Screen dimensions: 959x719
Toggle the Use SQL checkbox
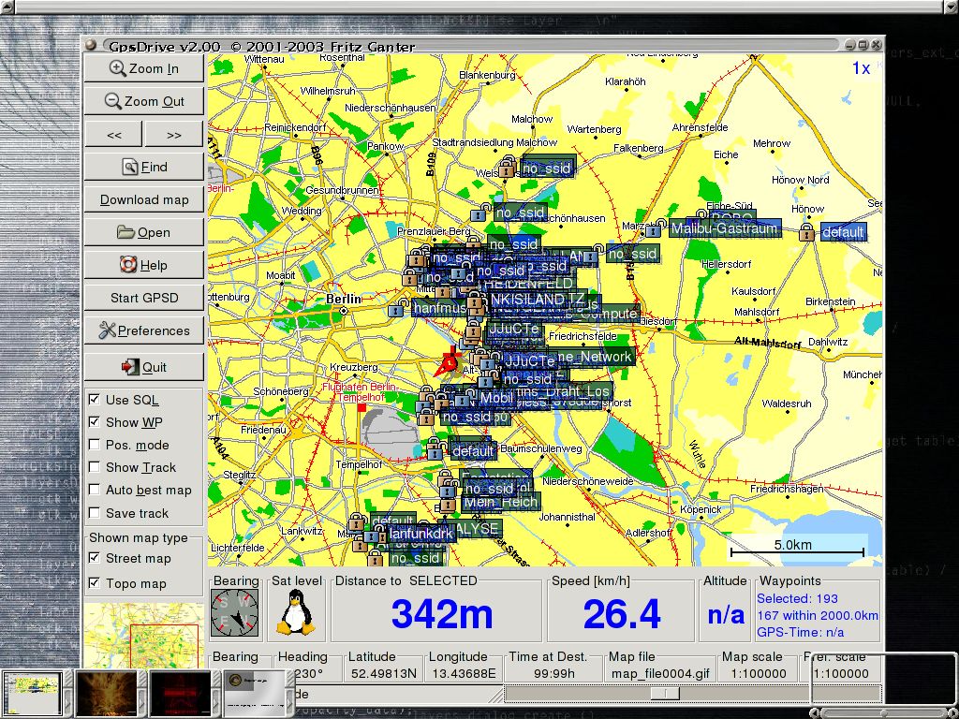coord(95,399)
